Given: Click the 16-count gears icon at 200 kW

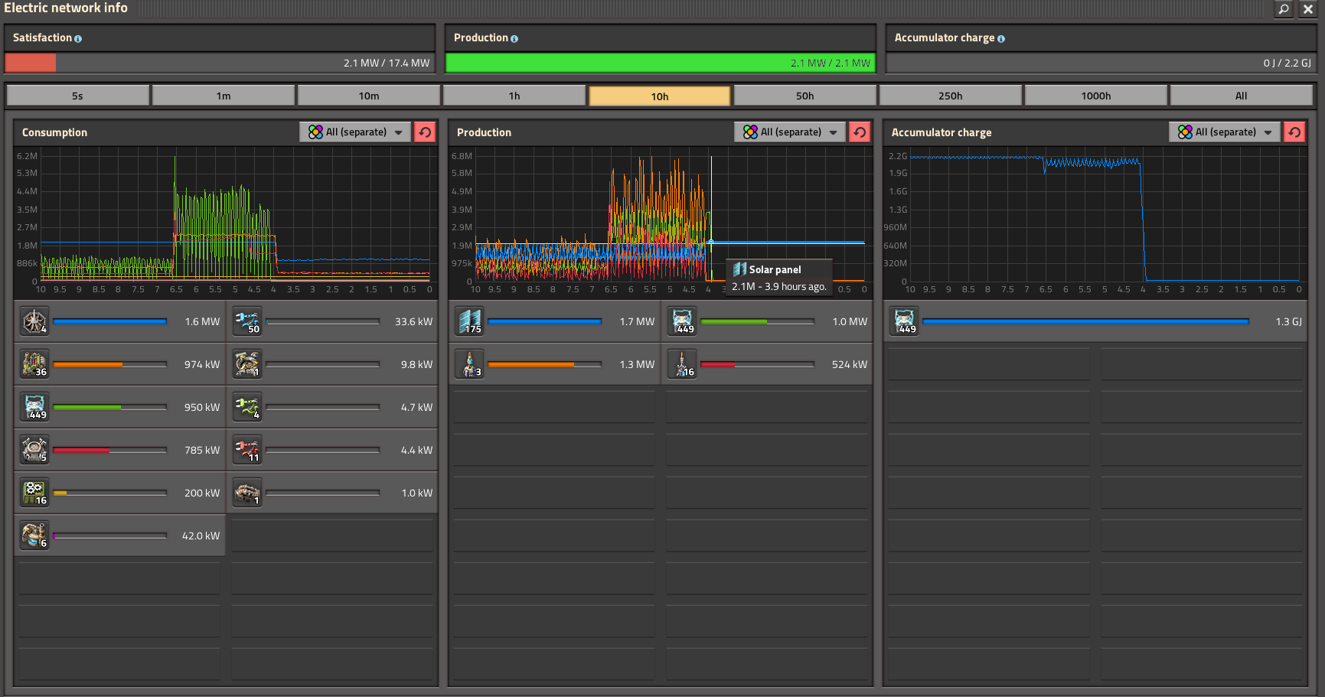Looking at the screenshot, I should coord(35,493).
